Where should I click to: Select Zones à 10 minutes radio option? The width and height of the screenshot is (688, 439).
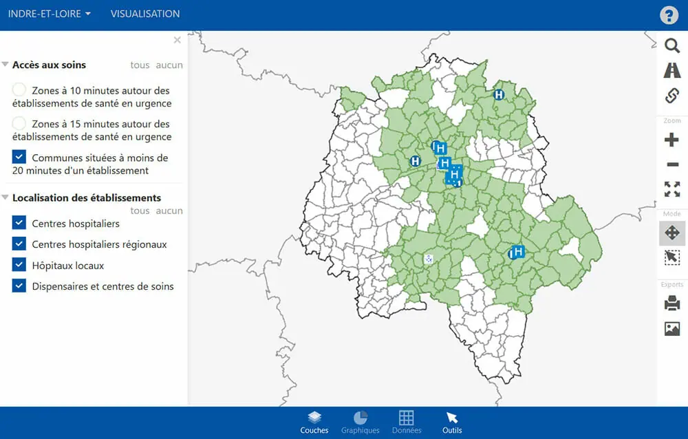coord(19,90)
